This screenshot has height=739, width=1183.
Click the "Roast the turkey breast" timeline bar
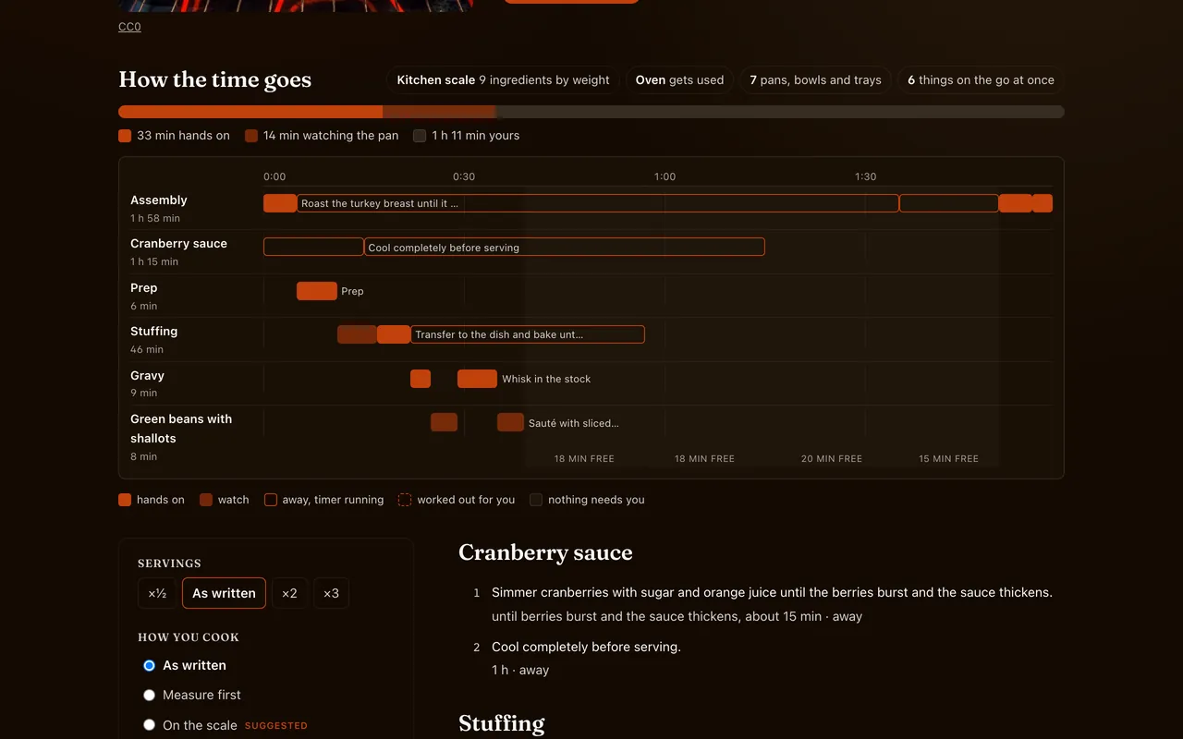point(597,203)
